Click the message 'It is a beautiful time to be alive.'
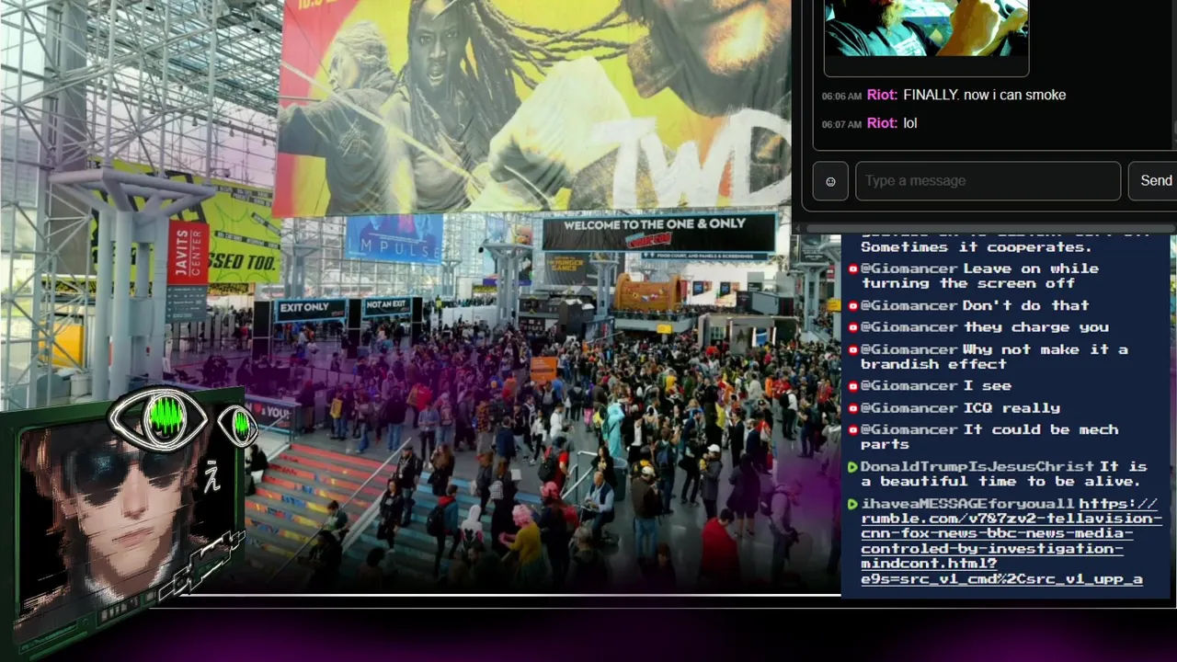This screenshot has height=662, width=1177. 1004,474
